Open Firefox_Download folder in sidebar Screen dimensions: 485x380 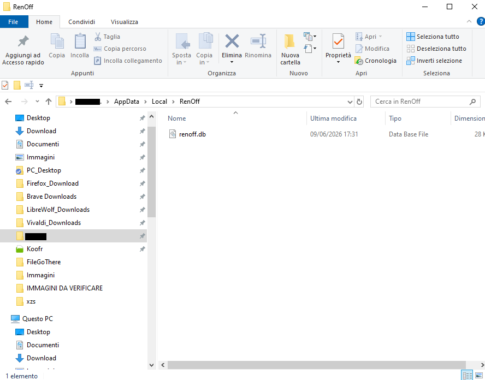pos(52,183)
